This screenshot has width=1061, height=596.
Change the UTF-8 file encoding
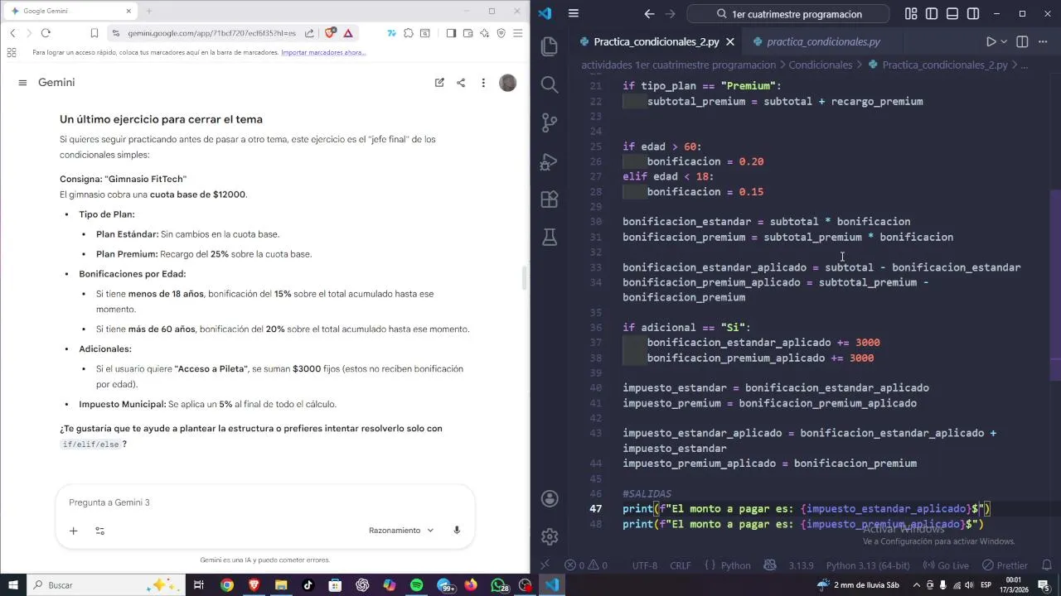pyautogui.click(x=644, y=565)
